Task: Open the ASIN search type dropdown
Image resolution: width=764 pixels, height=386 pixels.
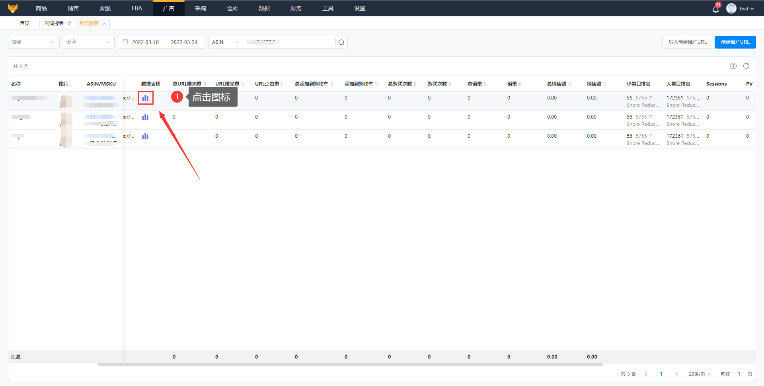Action: pos(226,42)
